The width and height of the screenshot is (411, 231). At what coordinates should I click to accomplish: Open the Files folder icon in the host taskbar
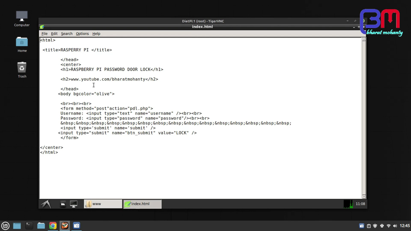point(41,226)
